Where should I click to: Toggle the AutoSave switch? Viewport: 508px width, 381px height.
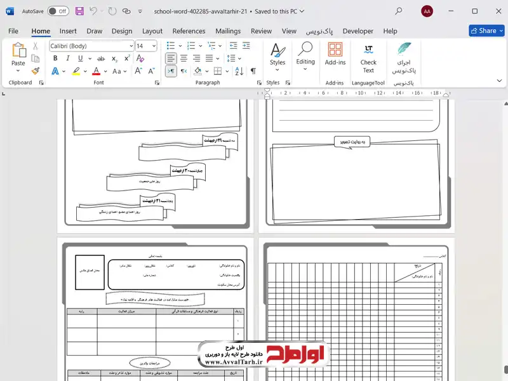point(58,11)
